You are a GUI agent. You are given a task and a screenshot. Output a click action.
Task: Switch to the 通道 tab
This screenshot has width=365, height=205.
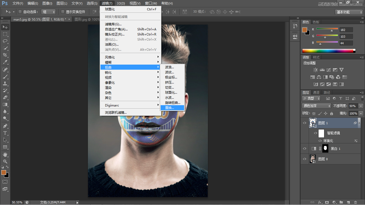316,92
